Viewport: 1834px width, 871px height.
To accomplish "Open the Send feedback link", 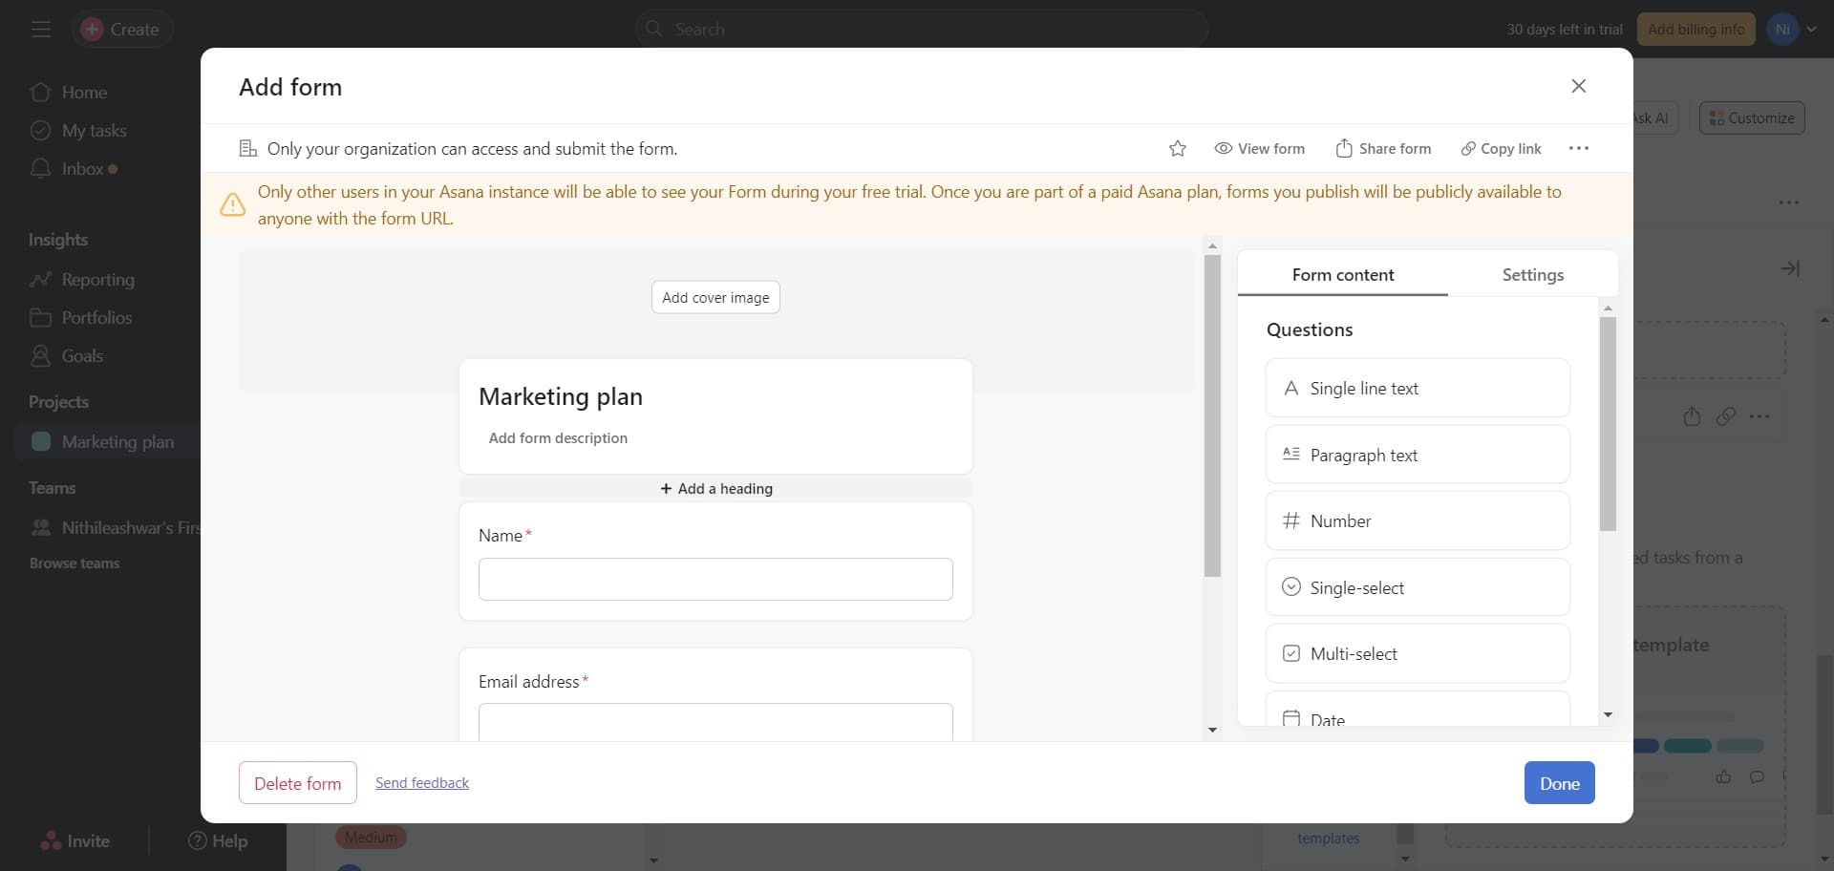I will pos(422,783).
